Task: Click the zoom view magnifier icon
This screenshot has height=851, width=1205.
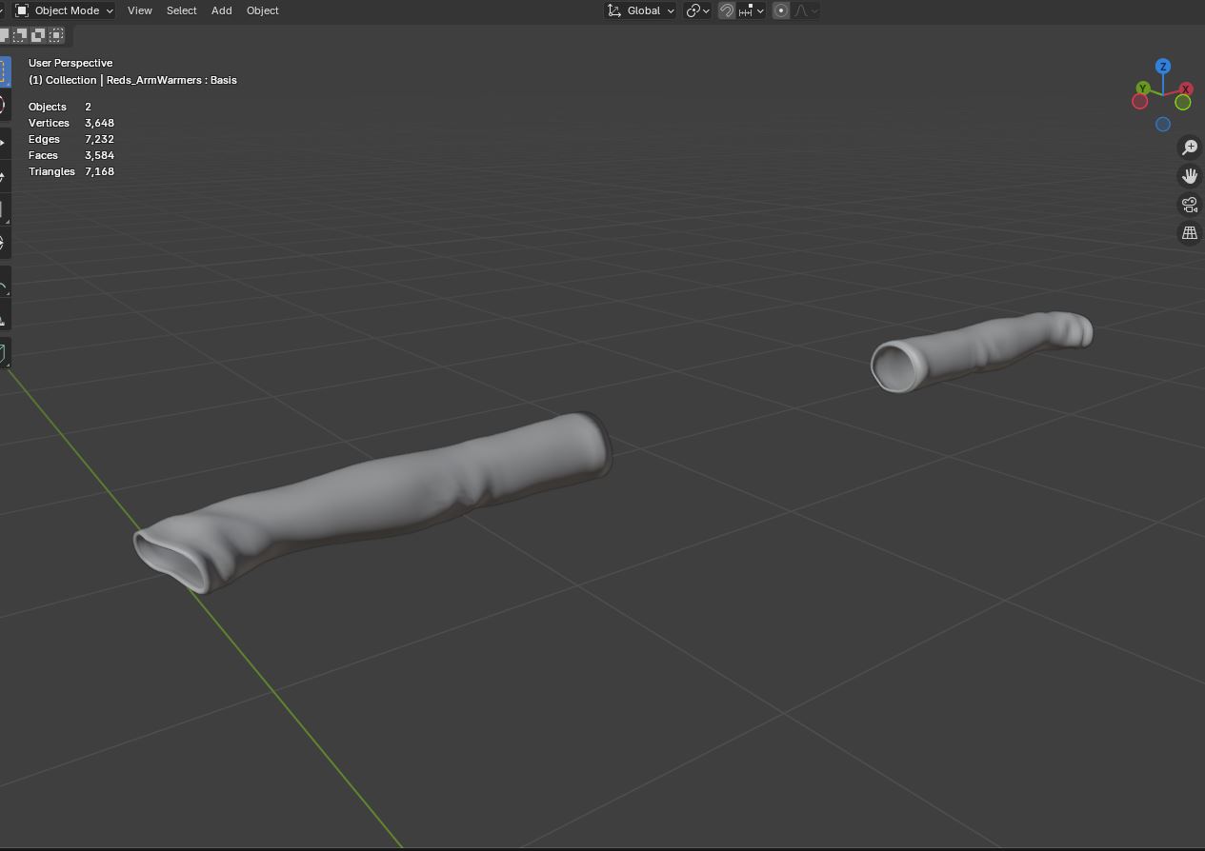Action: pyautogui.click(x=1189, y=147)
